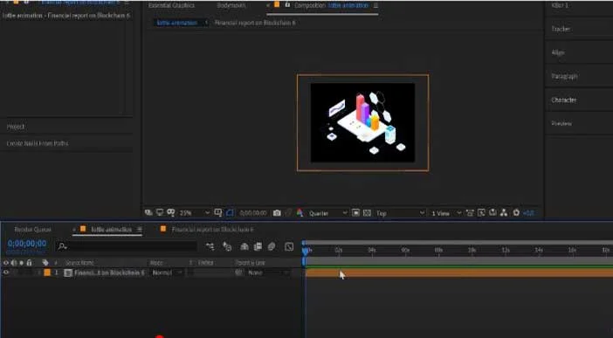This screenshot has height=338, width=613.
Task: Click the audio column header icon
Action: 14,263
